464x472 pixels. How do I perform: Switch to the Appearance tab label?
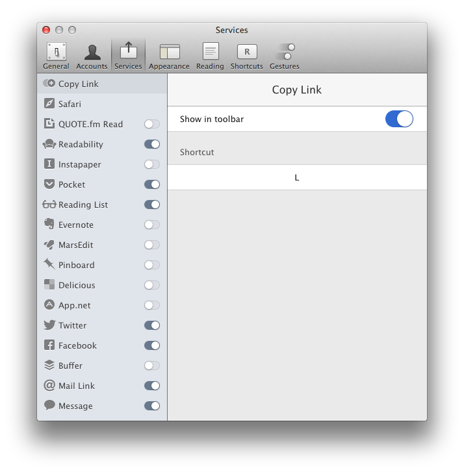click(x=169, y=66)
